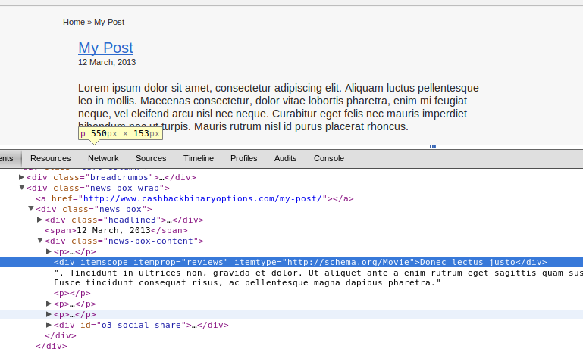Select the anchor href cashbackbinaryoptions row
Screen dimensions: 583x349
point(194,198)
